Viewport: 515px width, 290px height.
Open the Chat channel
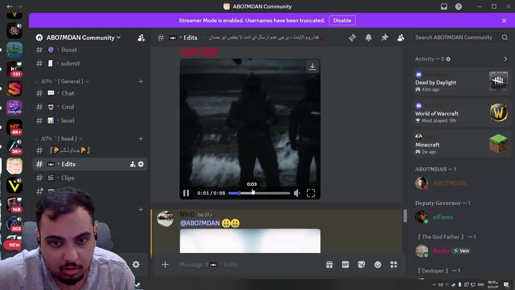tap(89, 93)
